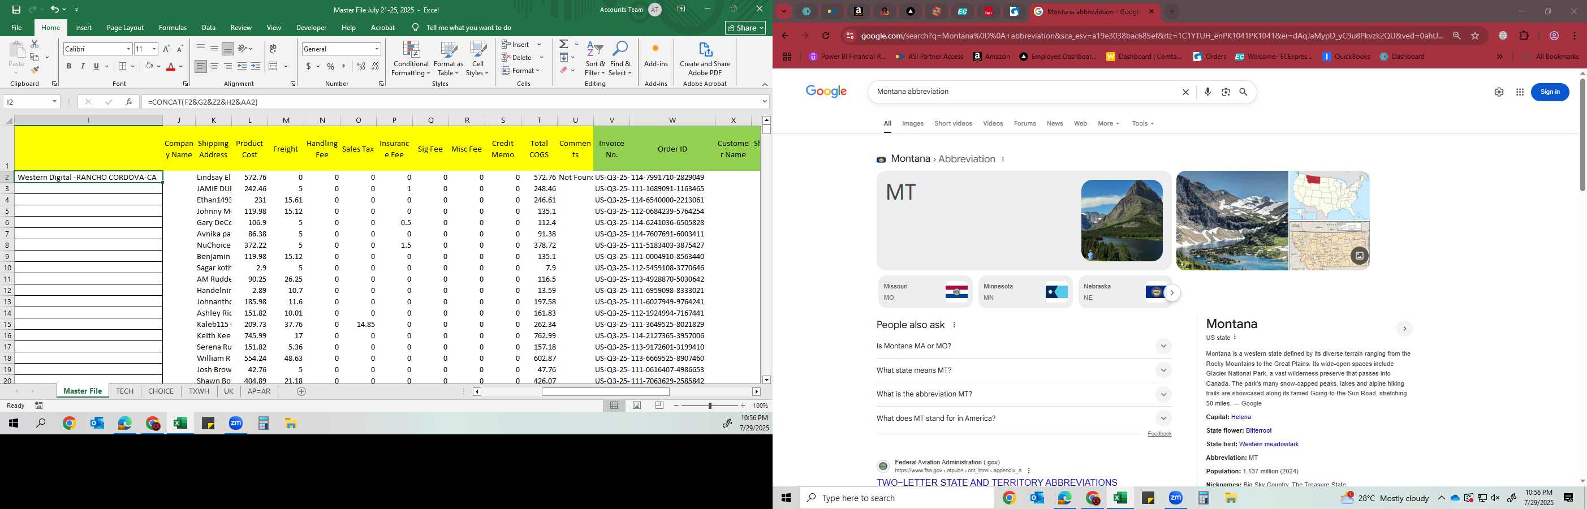This screenshot has height=509, width=1587.
Task: Switch to Page Break Preview view
Action: pyautogui.click(x=659, y=406)
